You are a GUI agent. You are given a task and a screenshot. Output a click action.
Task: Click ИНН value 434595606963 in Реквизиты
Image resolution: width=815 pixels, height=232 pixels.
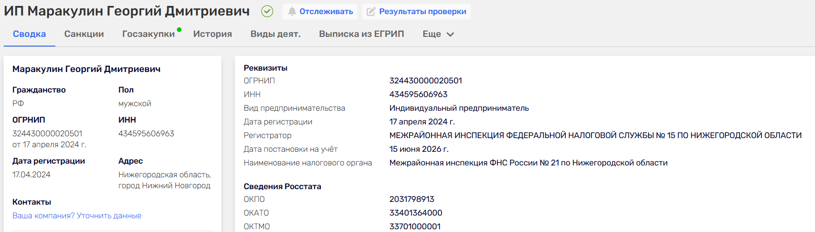(418, 94)
